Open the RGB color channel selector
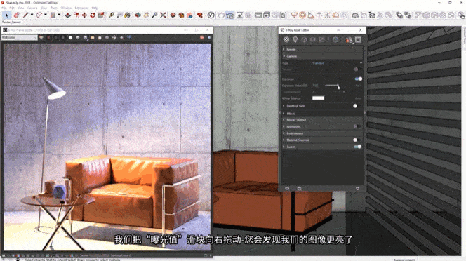 [x=20, y=37]
